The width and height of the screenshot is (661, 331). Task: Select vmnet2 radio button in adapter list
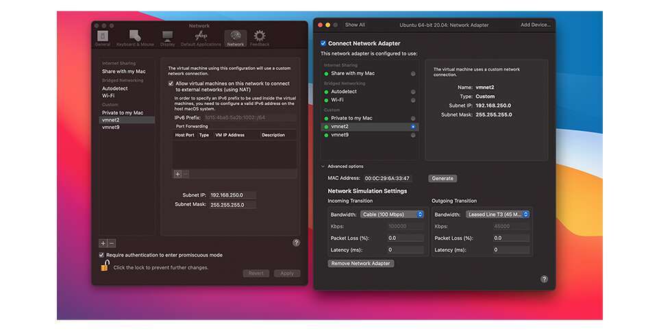click(413, 127)
